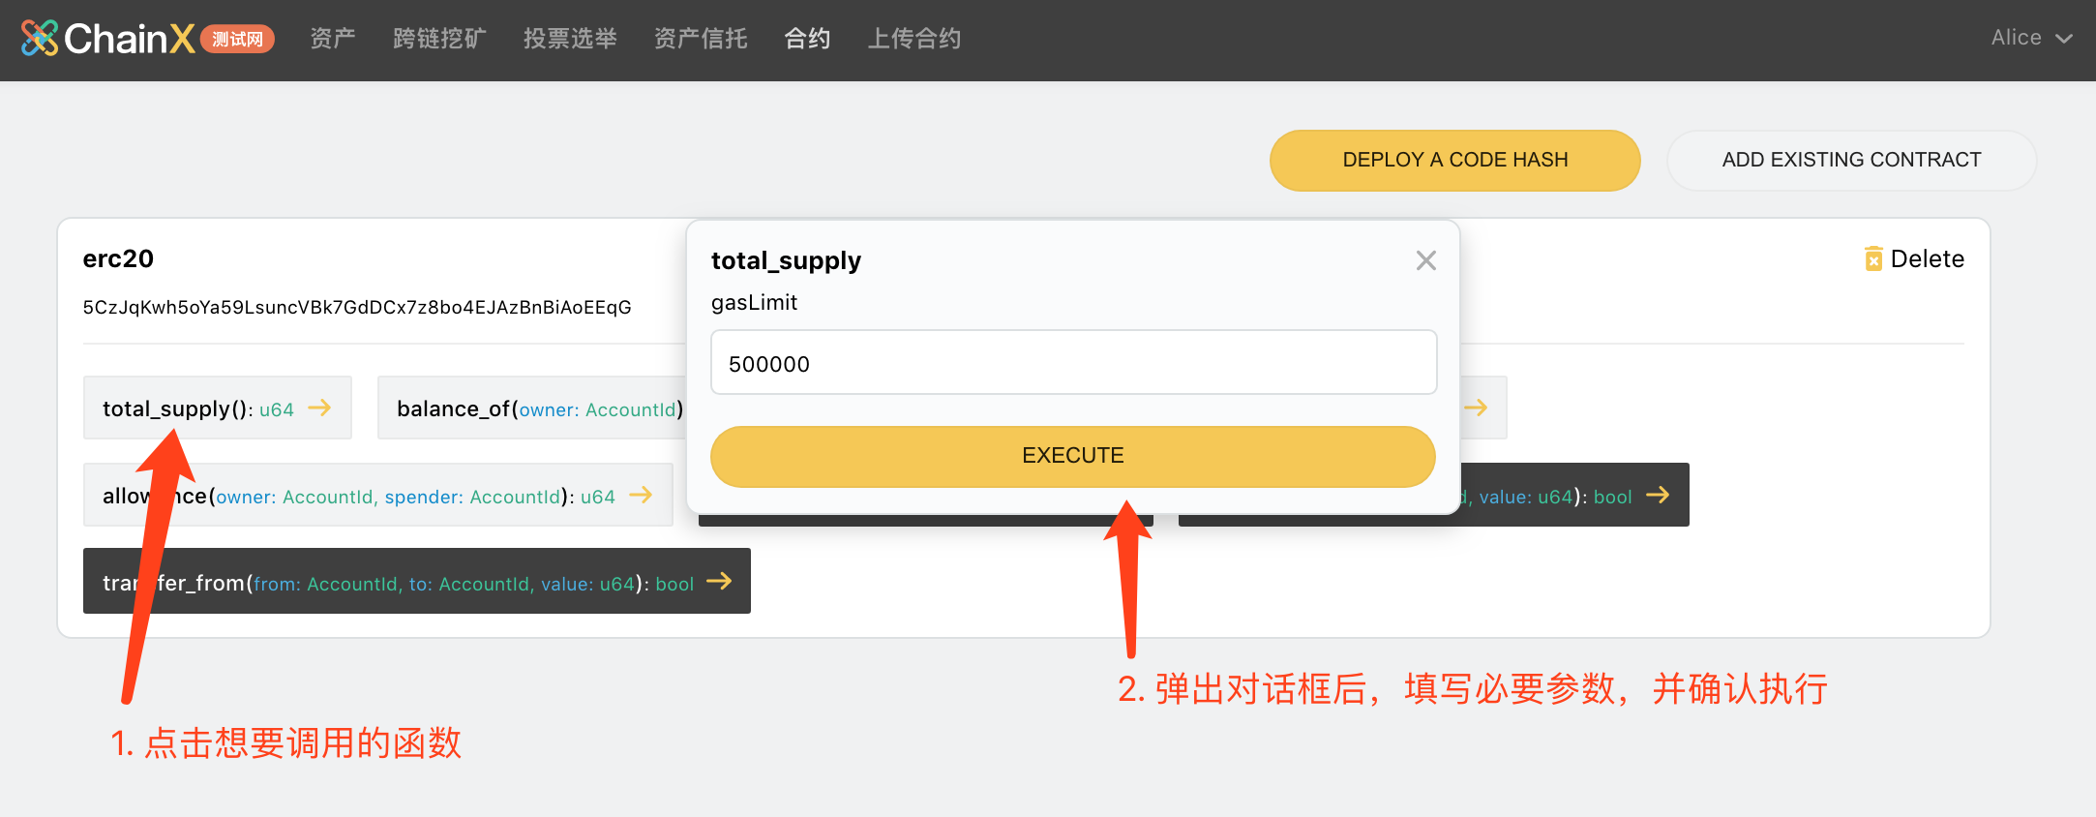Viewport: 2096px width, 817px height.
Task: Click the trash icon beside Delete
Action: coord(1873,258)
